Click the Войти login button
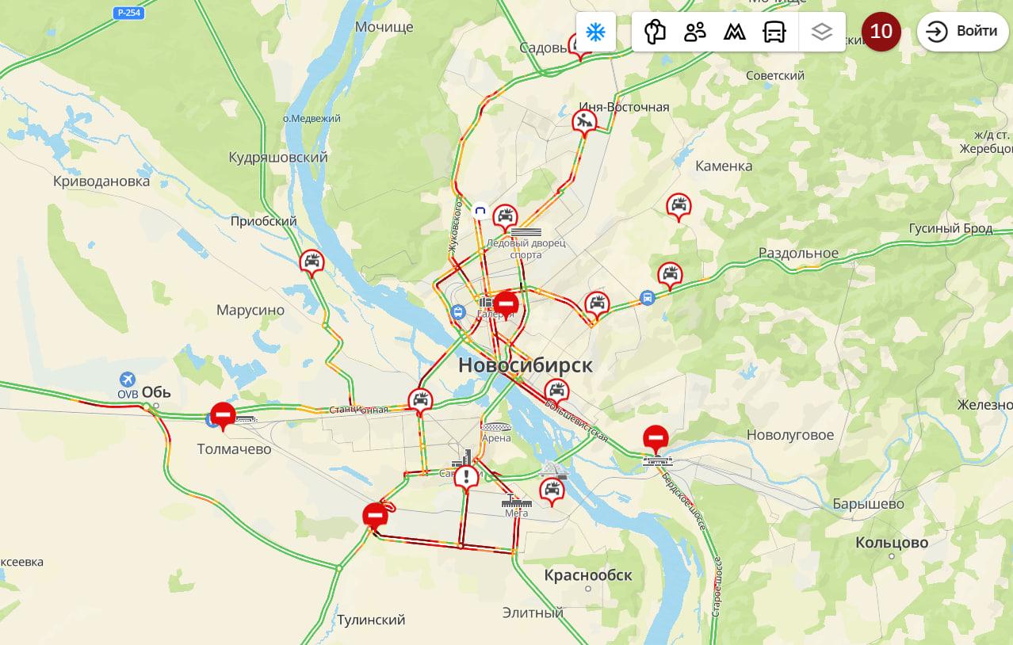Image resolution: width=1013 pixels, height=645 pixels. pyautogui.click(x=962, y=32)
